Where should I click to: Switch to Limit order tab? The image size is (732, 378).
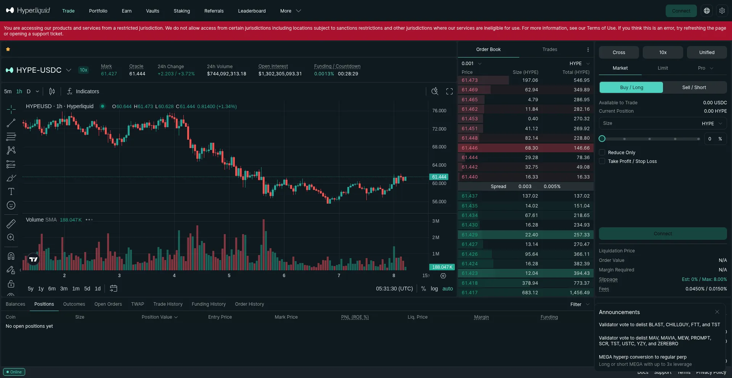(x=663, y=68)
